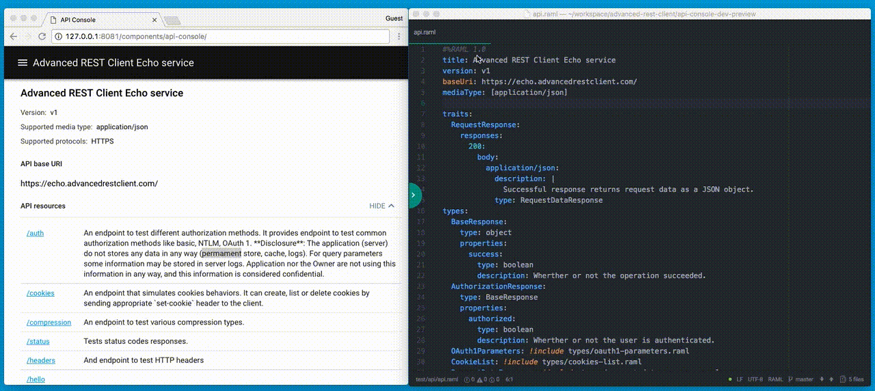Image resolution: width=875 pixels, height=391 pixels.
Task: Click the browser back arrow
Action: [14, 36]
